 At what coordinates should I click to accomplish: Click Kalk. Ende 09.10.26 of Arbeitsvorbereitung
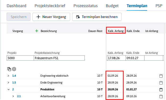coord(131,96)
